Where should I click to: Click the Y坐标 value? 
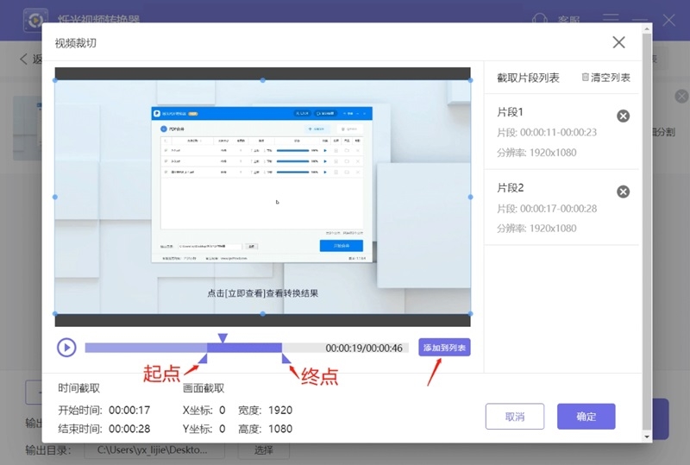(223, 429)
